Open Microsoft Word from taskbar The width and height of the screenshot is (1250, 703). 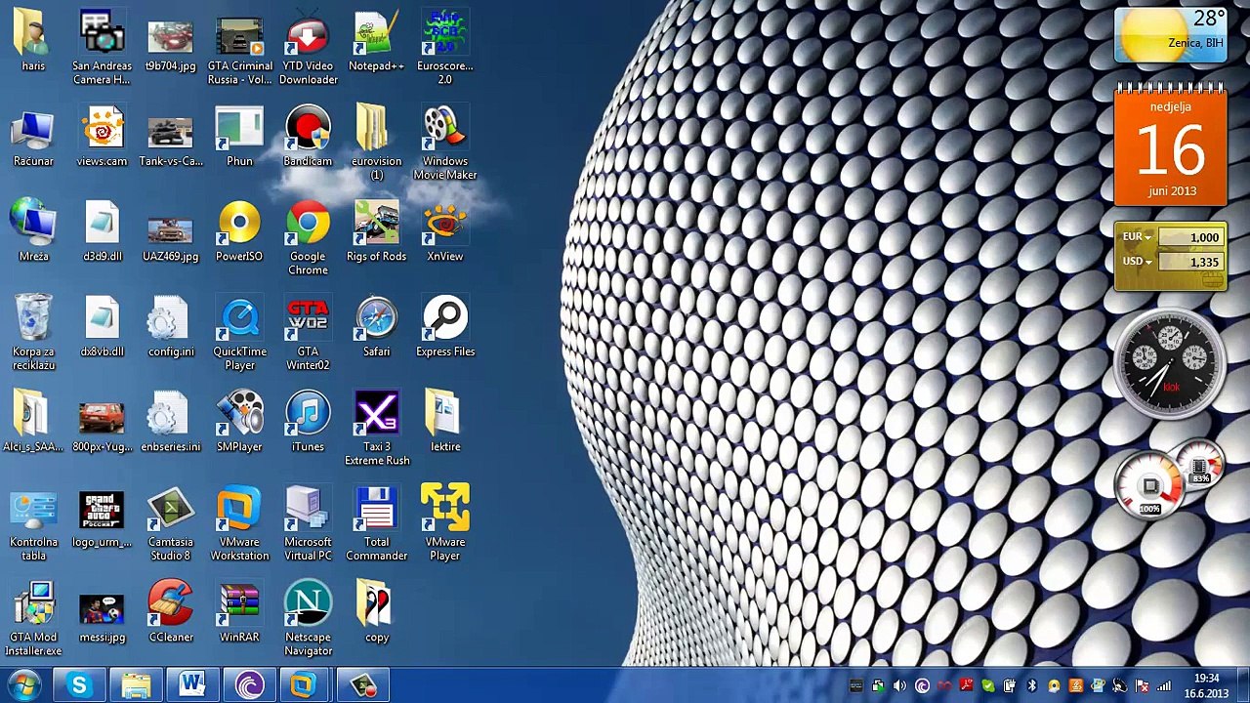pos(191,685)
